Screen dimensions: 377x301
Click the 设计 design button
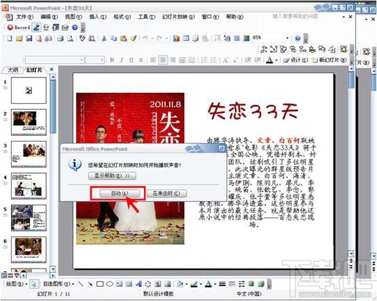click(295, 60)
